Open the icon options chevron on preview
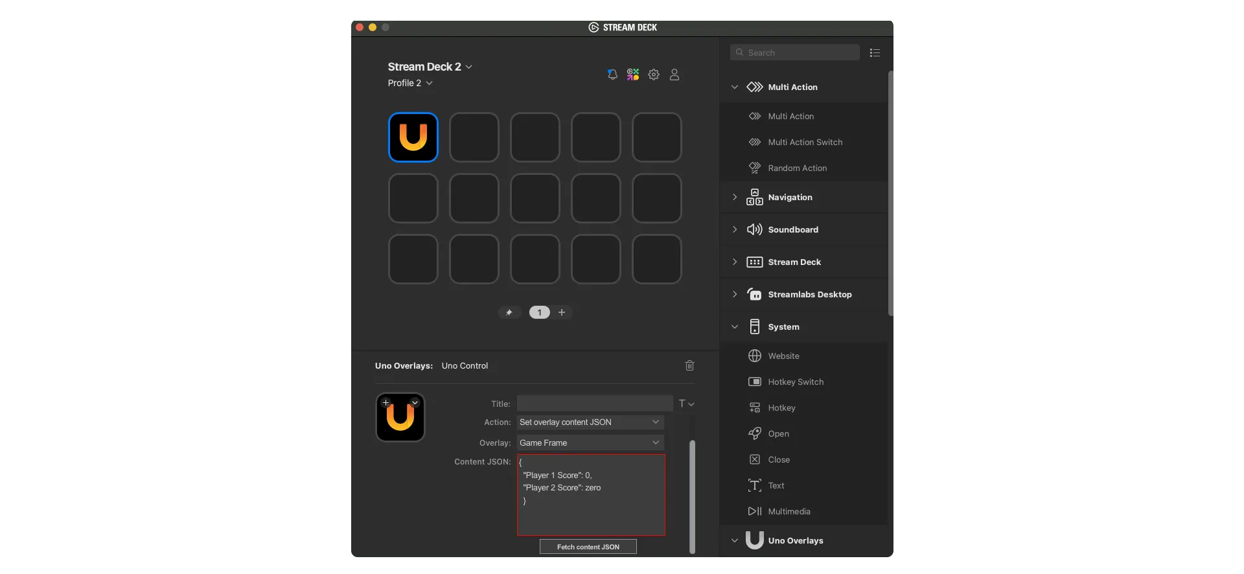 [x=415, y=402]
